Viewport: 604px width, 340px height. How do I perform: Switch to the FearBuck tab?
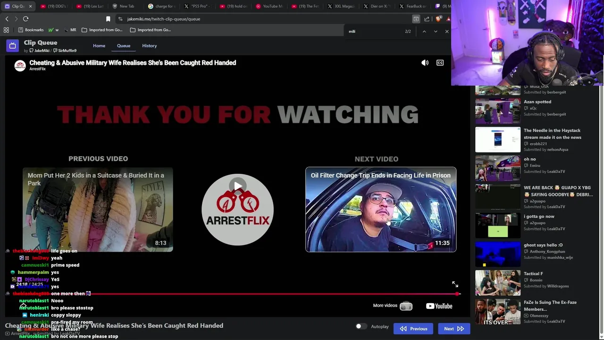(x=412, y=6)
